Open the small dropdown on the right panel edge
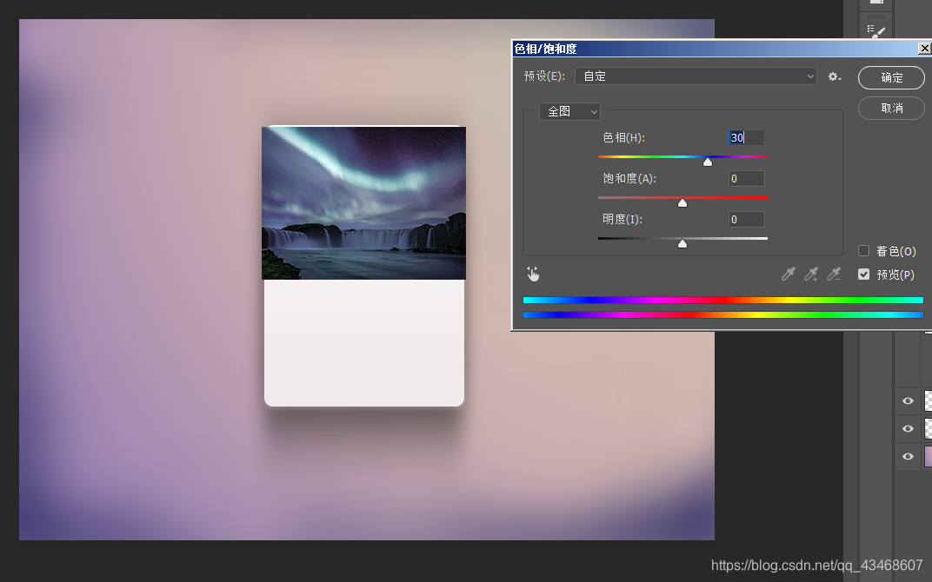 tap(876, 2)
